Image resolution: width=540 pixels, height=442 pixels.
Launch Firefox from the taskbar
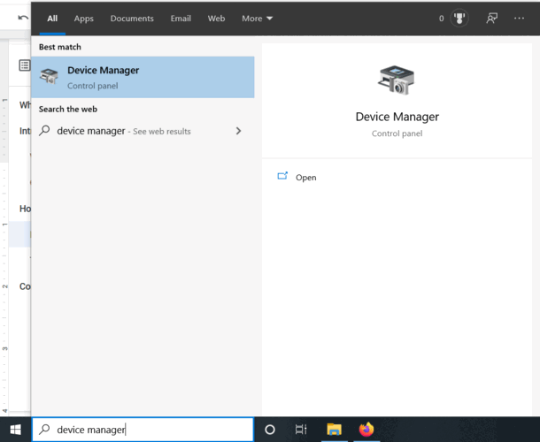tap(366, 429)
